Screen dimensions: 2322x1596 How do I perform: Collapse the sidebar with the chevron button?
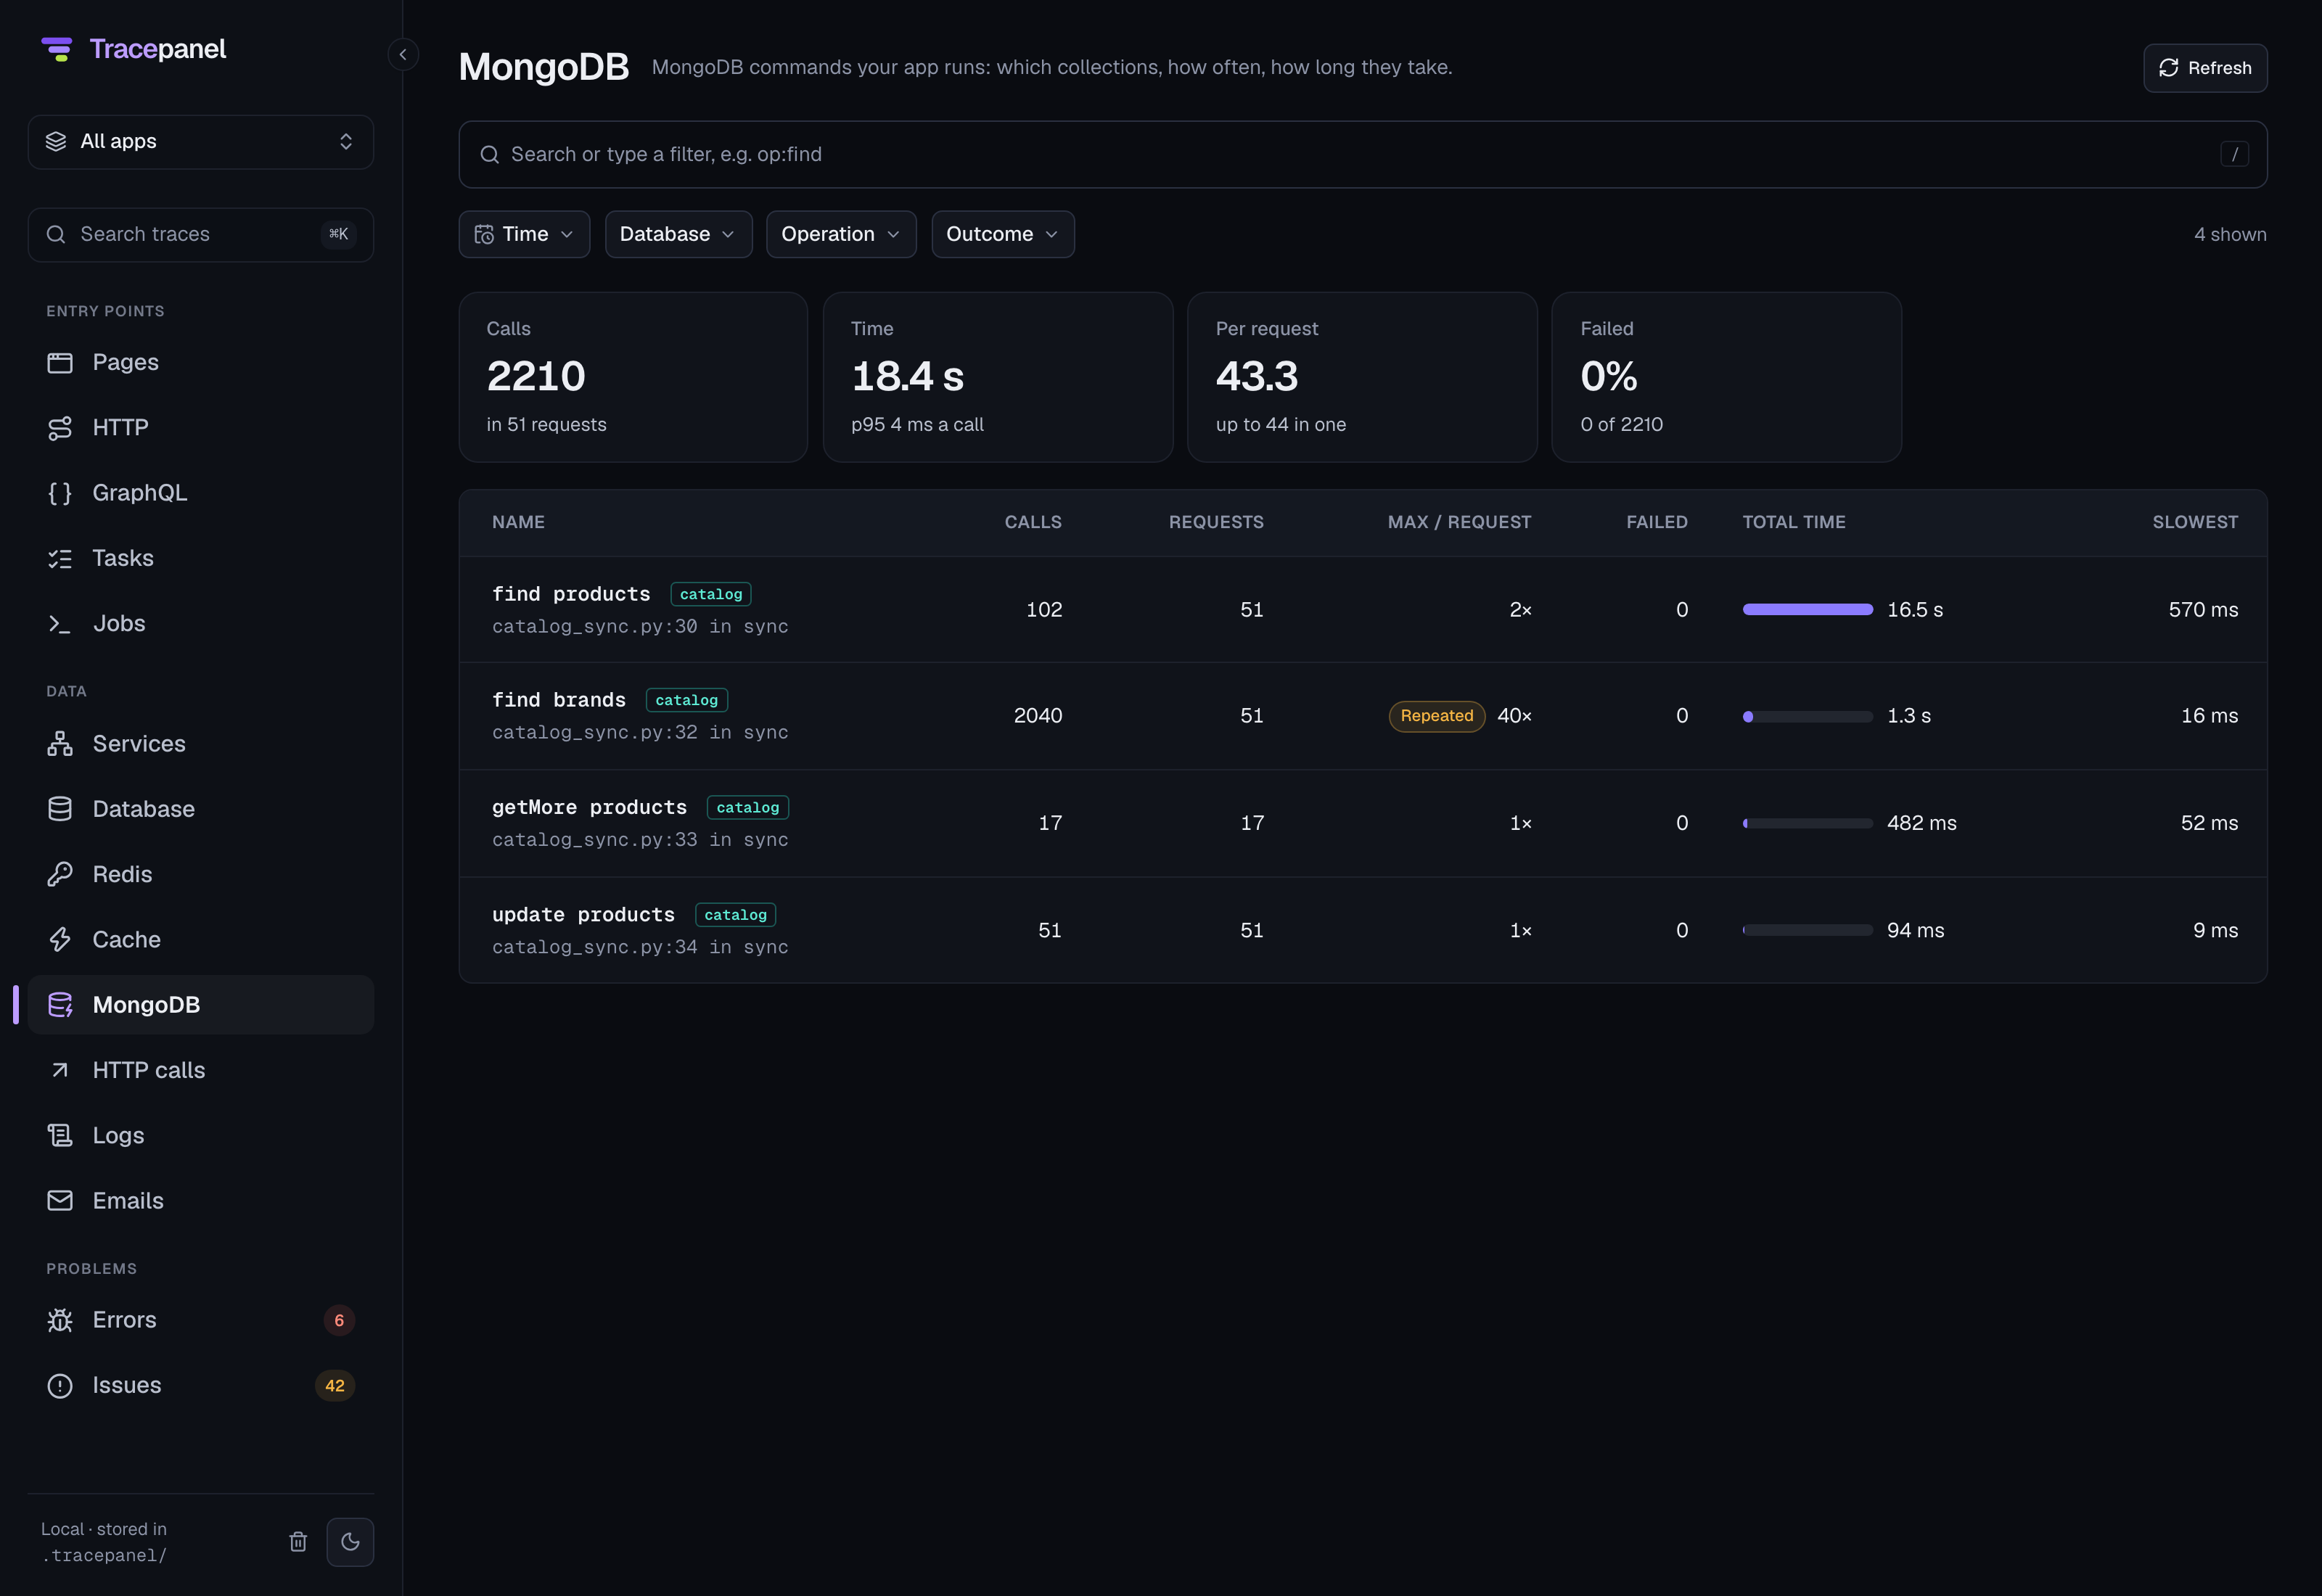(x=403, y=54)
